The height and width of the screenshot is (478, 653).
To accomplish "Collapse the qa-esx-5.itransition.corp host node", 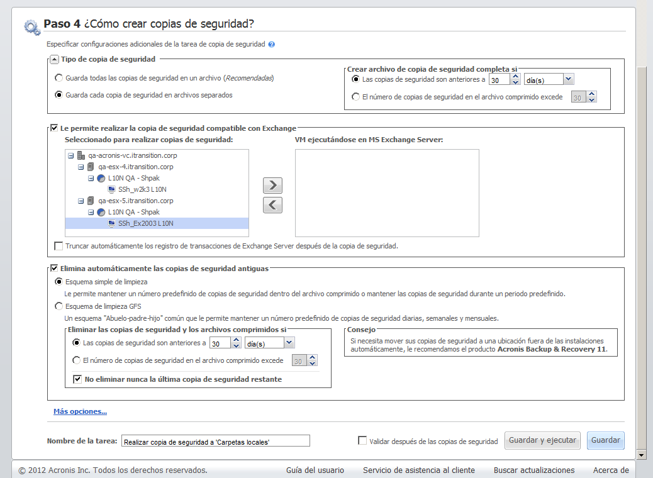I will click(x=81, y=201).
